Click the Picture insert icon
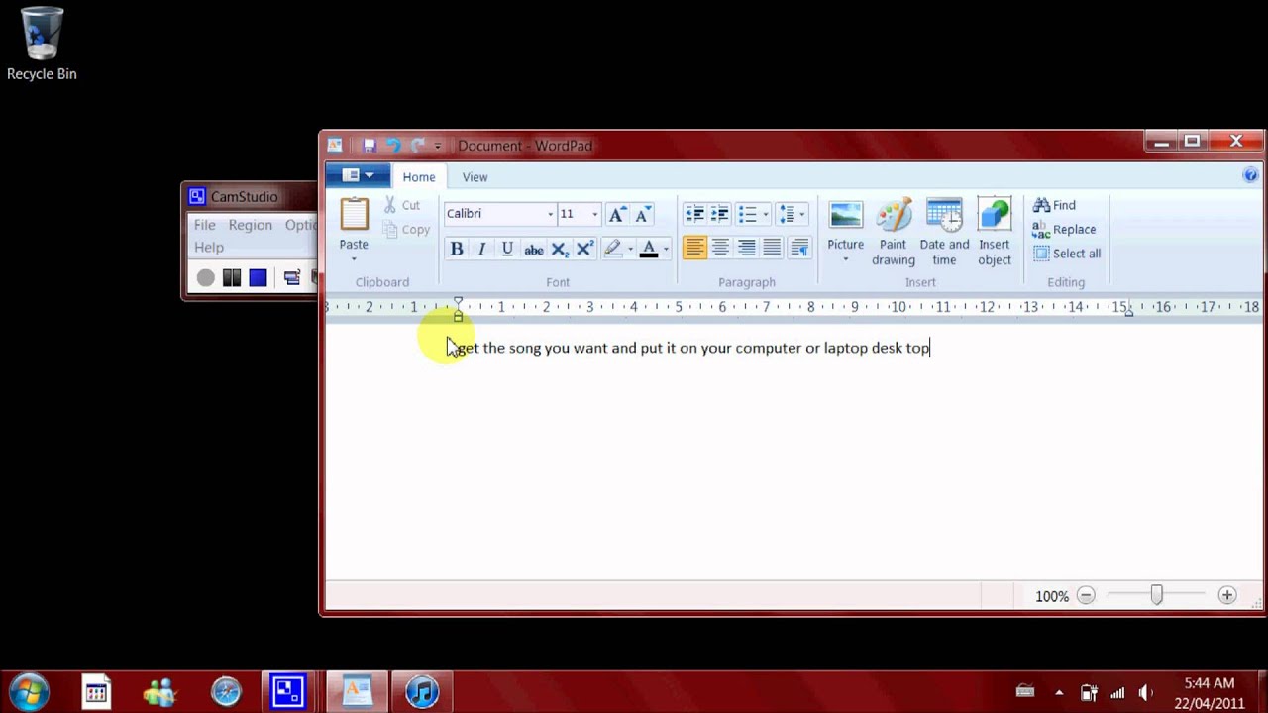The height and width of the screenshot is (713, 1268). click(845, 215)
